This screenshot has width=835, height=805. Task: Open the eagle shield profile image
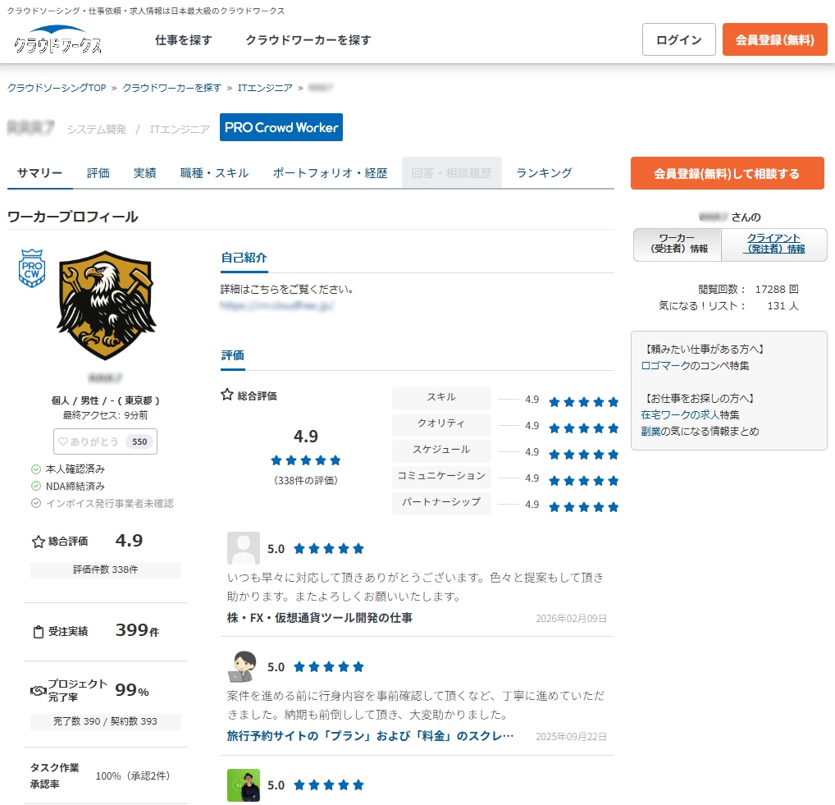click(106, 305)
